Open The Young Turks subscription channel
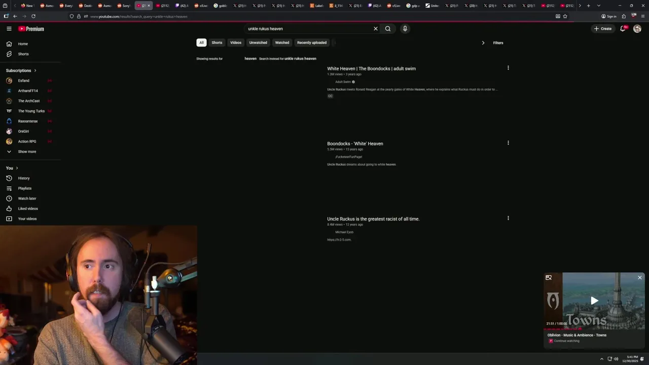The width and height of the screenshot is (649, 365). (30, 111)
